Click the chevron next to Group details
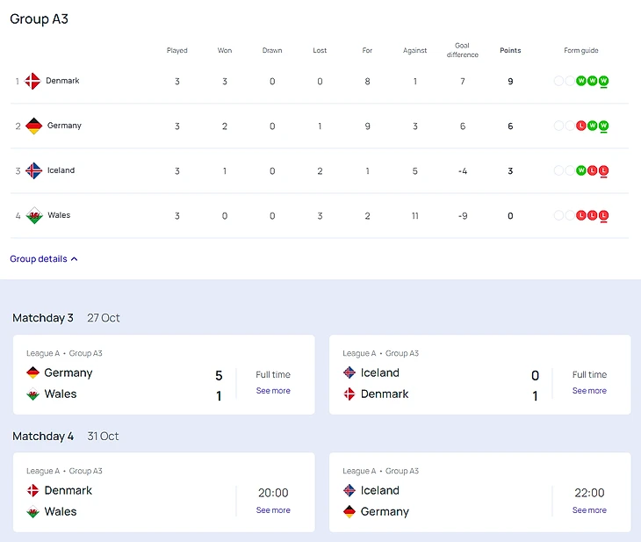This screenshot has width=641, height=542. [74, 259]
